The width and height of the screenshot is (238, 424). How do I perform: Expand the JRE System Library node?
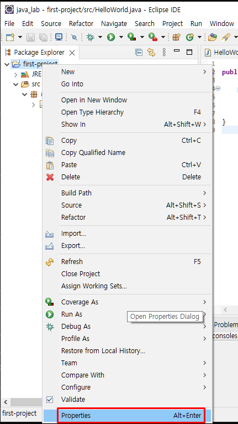click(x=16, y=75)
